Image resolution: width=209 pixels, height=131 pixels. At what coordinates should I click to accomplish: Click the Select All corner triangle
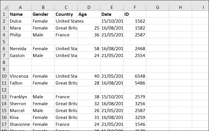pos(5,7)
